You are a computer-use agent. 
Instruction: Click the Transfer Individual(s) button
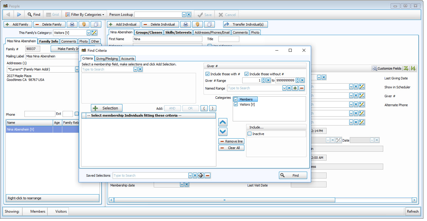(x=245, y=24)
